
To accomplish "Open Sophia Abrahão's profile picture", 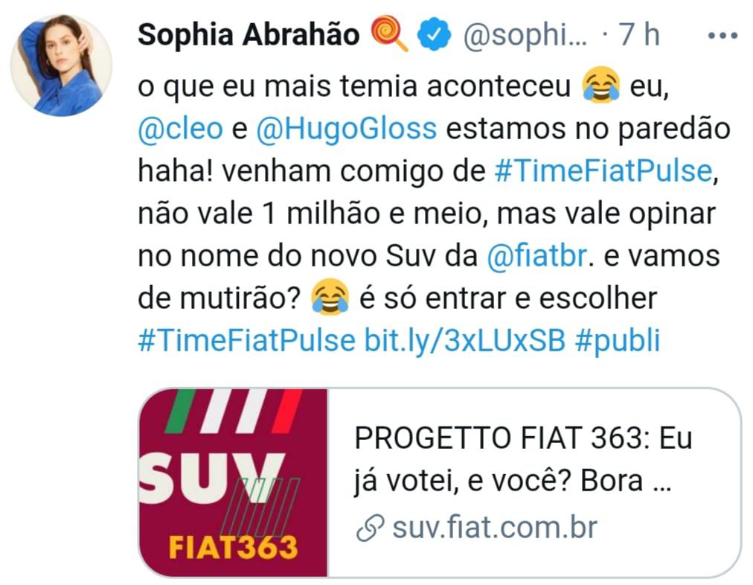I will tap(62, 65).
